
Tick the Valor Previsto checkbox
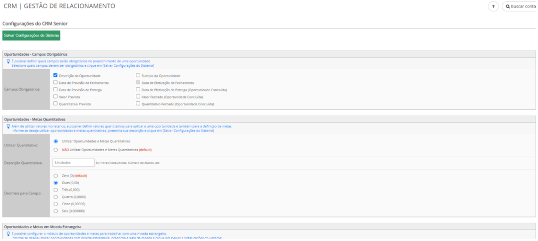point(56,96)
